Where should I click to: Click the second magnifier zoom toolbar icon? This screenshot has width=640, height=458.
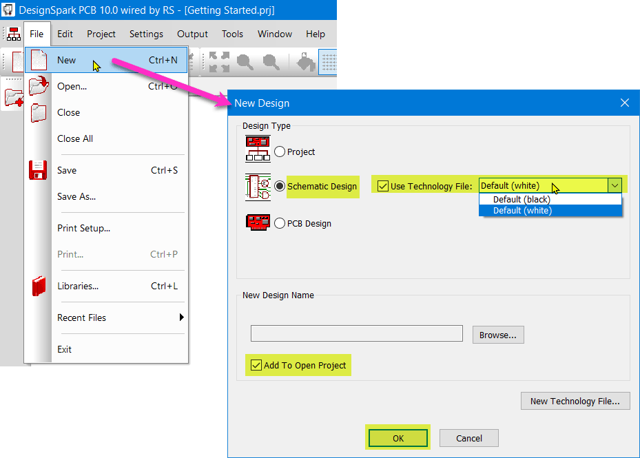[271, 62]
